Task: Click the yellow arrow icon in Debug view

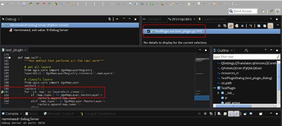Action: coord(117,19)
